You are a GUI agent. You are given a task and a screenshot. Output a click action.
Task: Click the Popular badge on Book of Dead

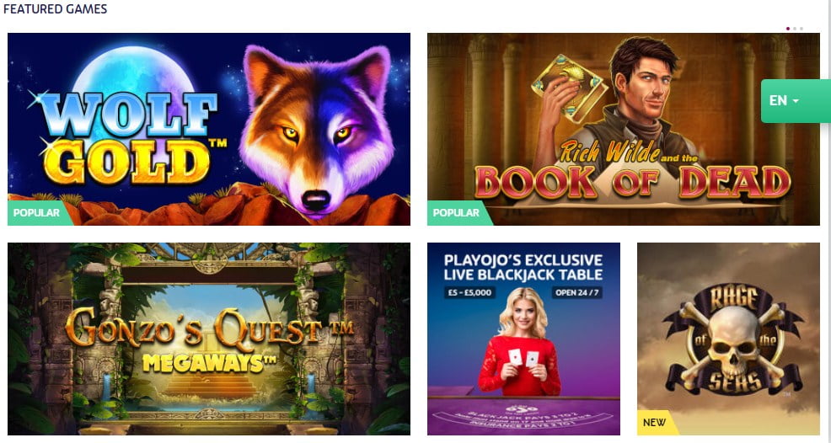[x=456, y=213]
